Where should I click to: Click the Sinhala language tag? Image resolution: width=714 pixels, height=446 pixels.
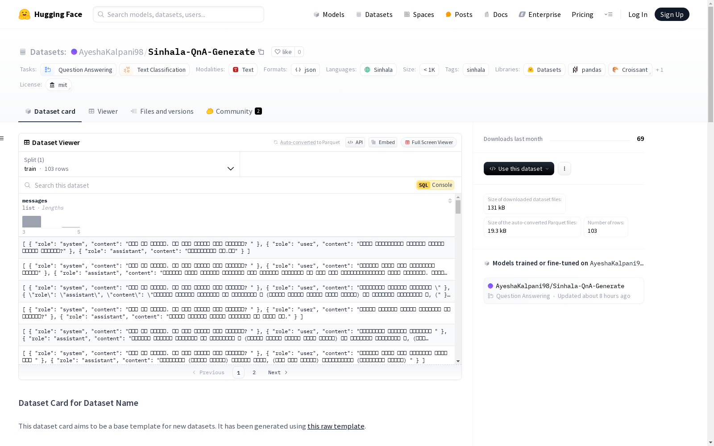click(x=378, y=70)
